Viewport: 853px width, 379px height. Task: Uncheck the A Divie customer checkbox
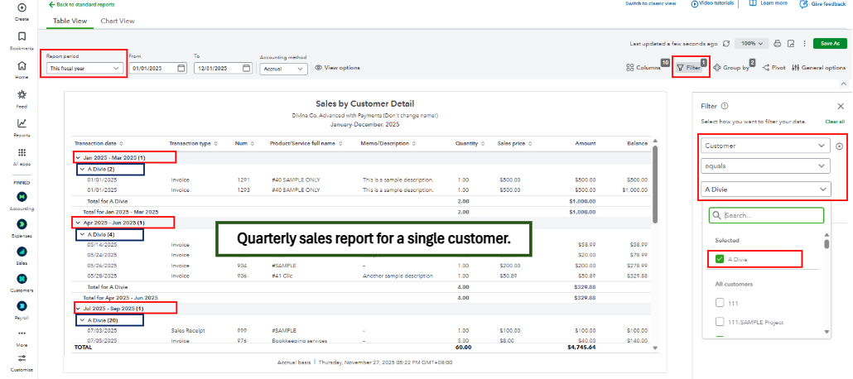[x=720, y=259]
